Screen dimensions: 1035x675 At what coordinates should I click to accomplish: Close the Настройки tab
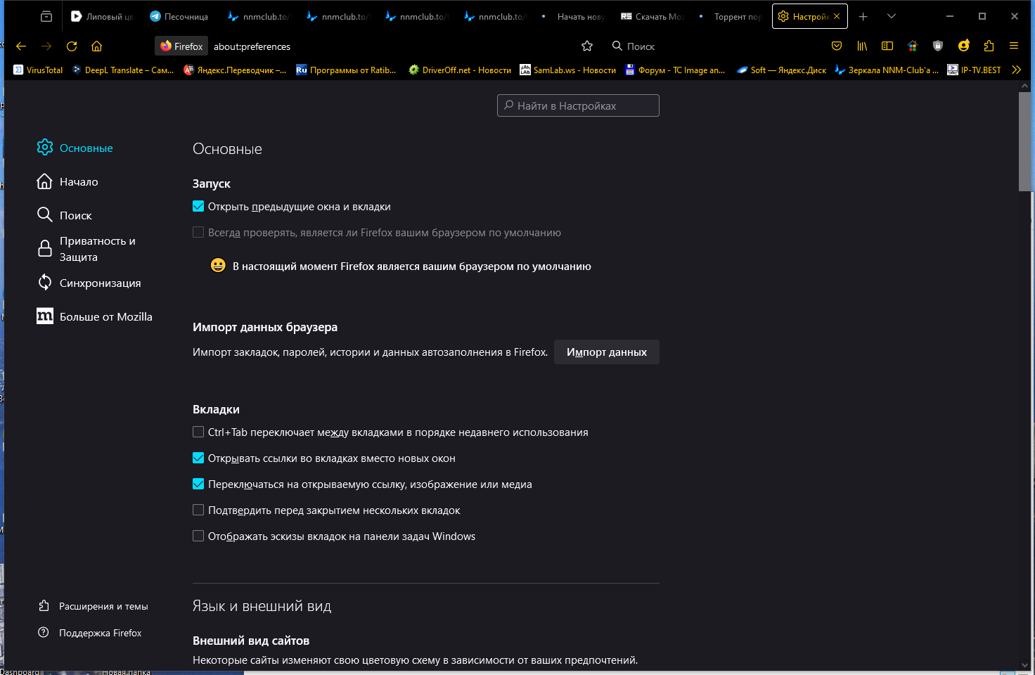[837, 16]
